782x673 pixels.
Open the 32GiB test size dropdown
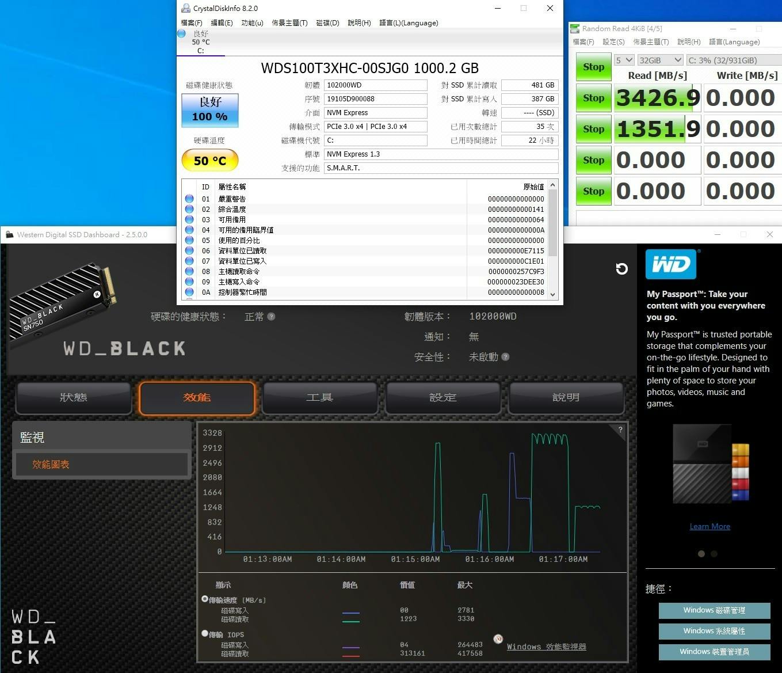pyautogui.click(x=660, y=60)
